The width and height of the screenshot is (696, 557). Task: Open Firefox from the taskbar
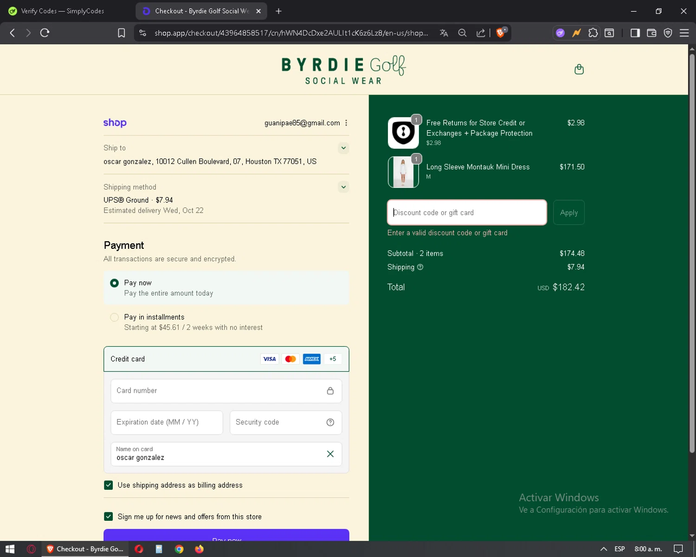tap(199, 549)
